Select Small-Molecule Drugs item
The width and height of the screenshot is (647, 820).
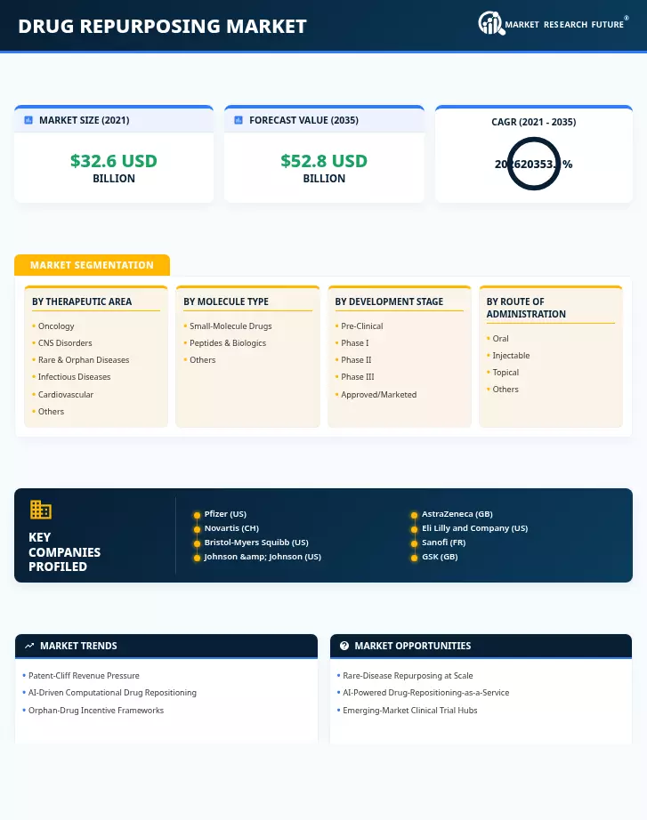coord(230,326)
